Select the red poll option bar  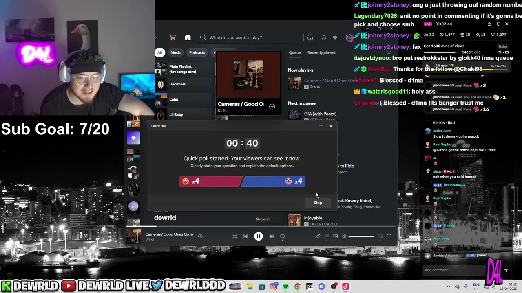pos(211,181)
